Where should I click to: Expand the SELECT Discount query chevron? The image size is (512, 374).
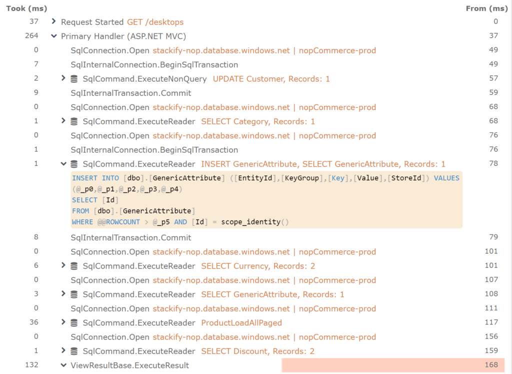tap(63, 351)
